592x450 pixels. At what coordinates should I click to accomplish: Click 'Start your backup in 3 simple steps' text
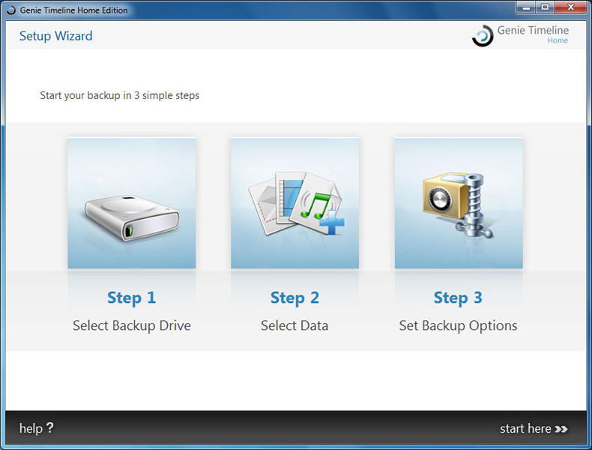(x=120, y=95)
